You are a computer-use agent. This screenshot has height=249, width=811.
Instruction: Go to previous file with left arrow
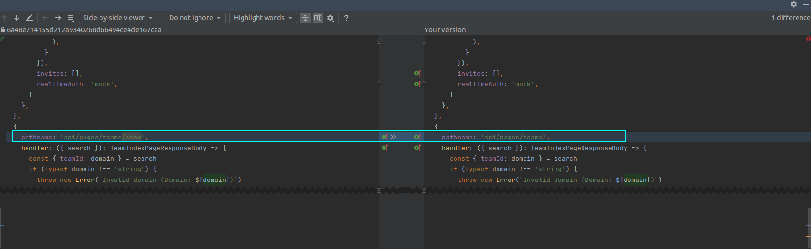45,18
